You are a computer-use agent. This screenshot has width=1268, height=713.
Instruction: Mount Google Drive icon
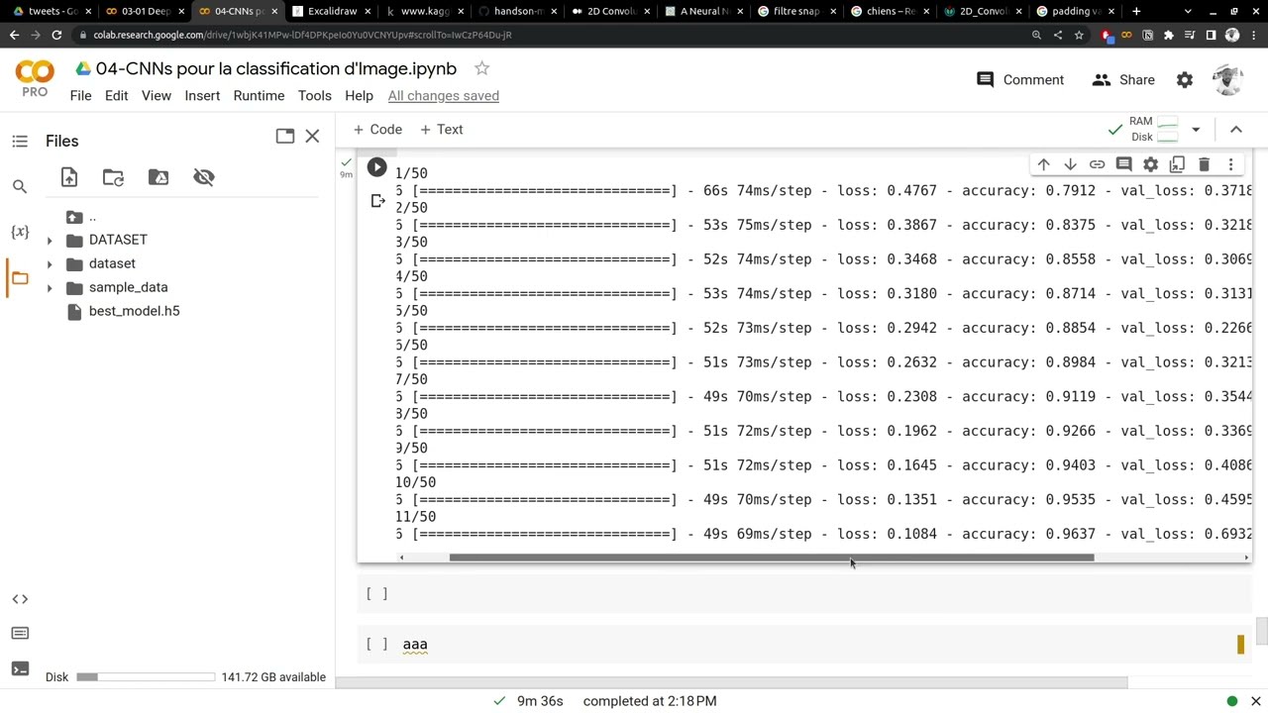[158, 177]
